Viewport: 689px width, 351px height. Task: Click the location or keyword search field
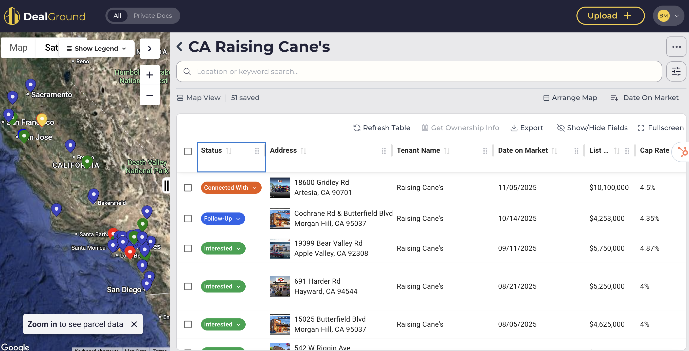419,71
